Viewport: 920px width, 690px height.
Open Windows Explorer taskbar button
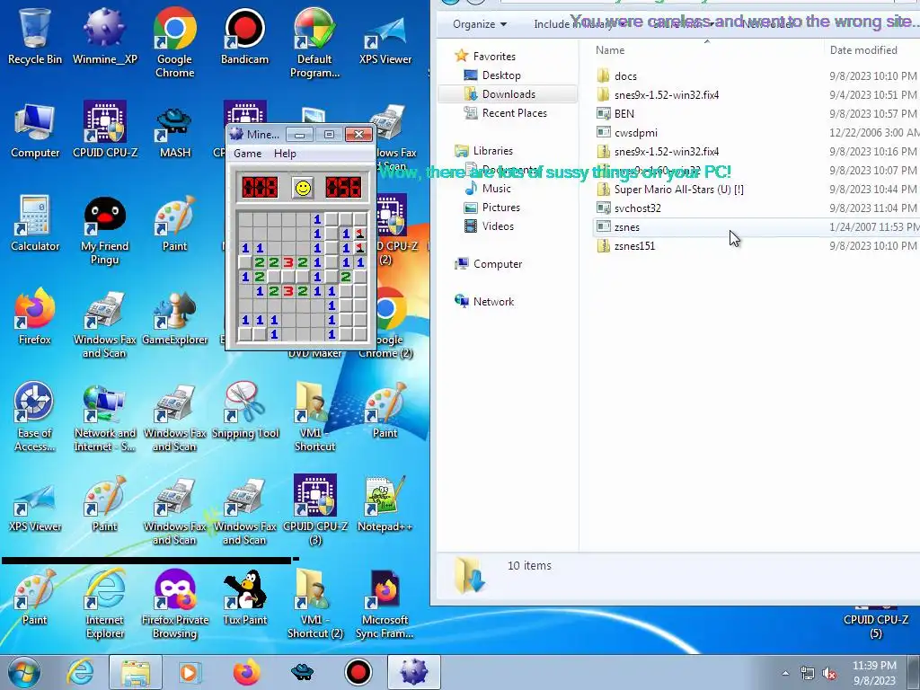pos(135,672)
